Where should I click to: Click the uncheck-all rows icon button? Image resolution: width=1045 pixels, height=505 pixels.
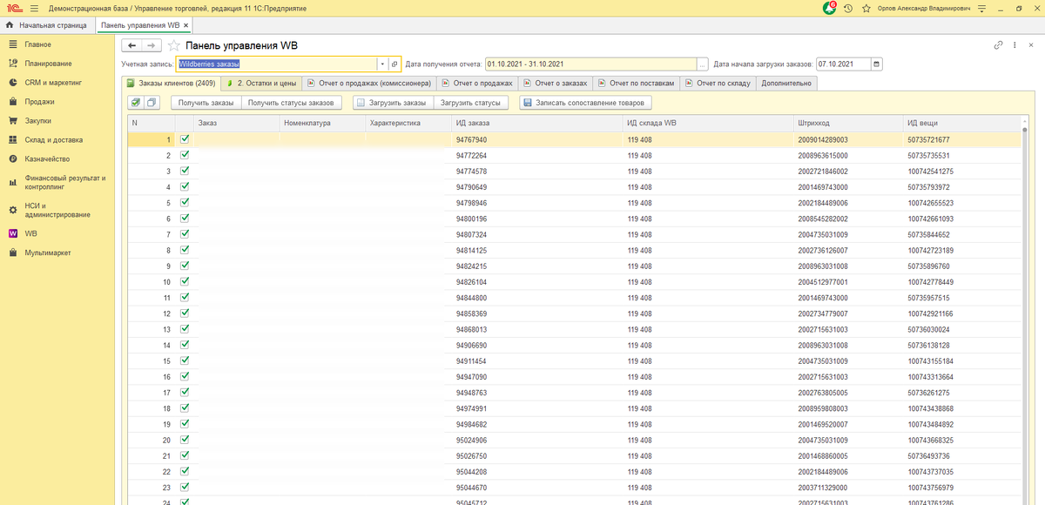coord(152,103)
